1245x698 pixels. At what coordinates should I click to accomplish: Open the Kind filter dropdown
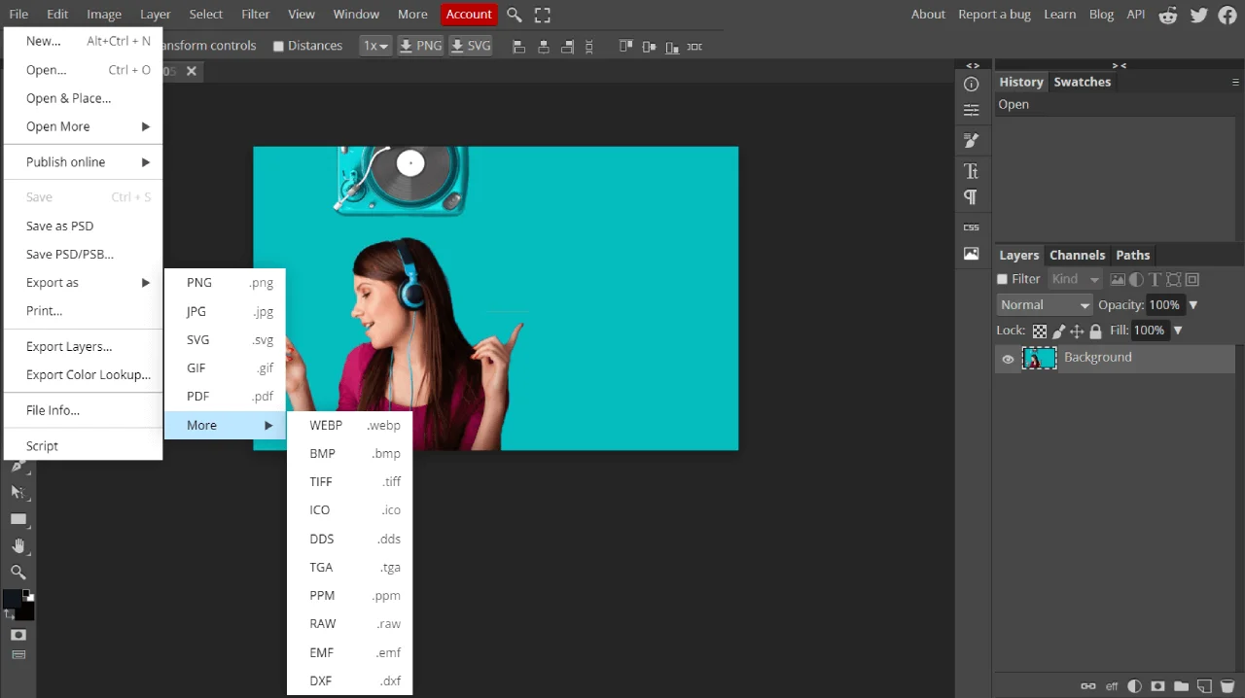[1075, 279]
